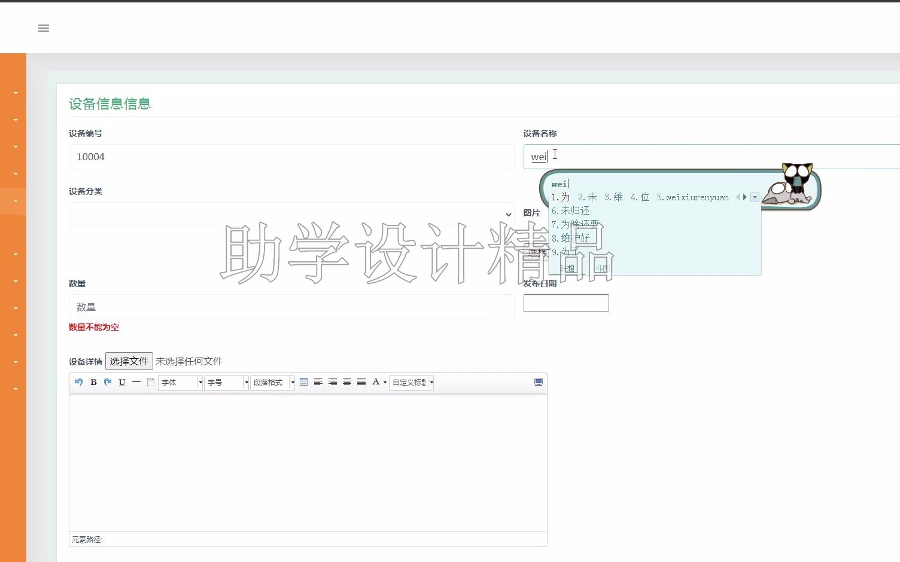Viewport: 900px width, 562px height.
Task: Enter fullscreen mode with the monitor icon
Action: click(x=538, y=382)
